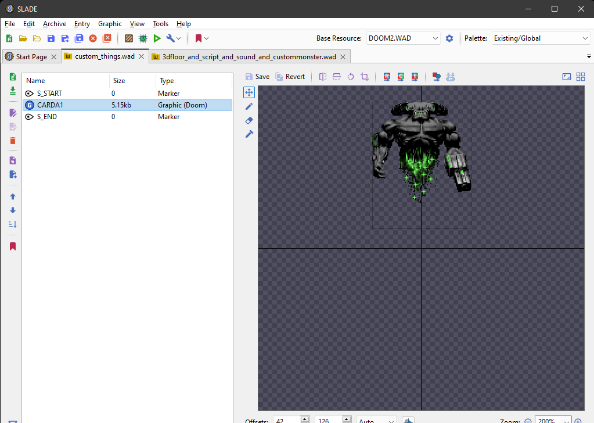Click the Mirror horizontally icon in graphic toolbar
The image size is (594, 423).
point(323,77)
